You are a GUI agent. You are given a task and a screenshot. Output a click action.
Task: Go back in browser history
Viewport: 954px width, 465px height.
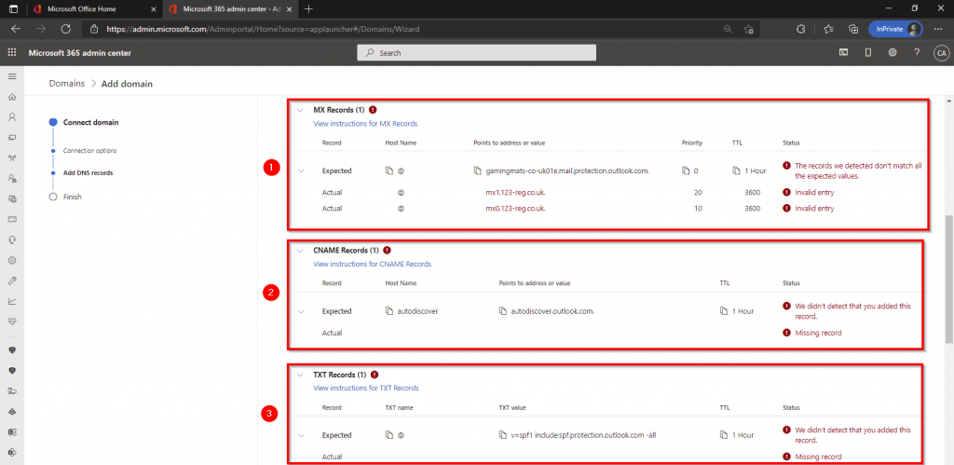click(16, 29)
